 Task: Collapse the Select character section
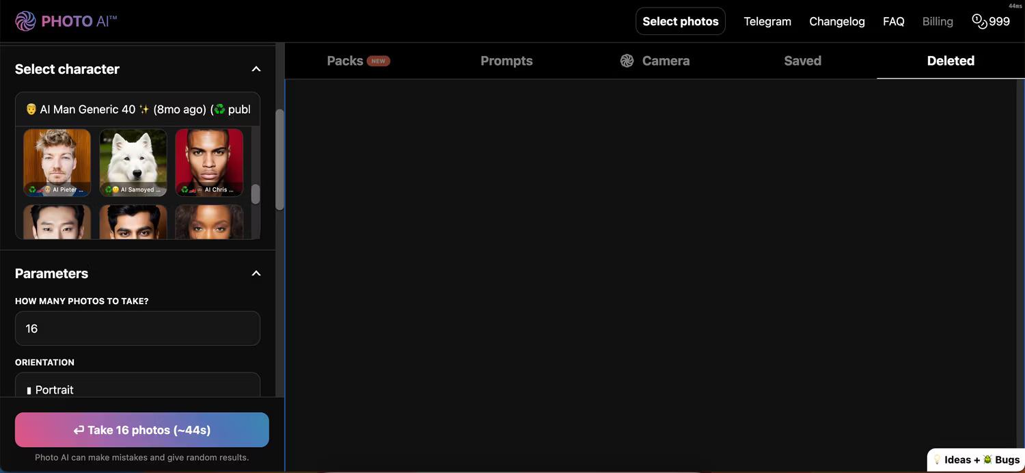pyautogui.click(x=256, y=69)
